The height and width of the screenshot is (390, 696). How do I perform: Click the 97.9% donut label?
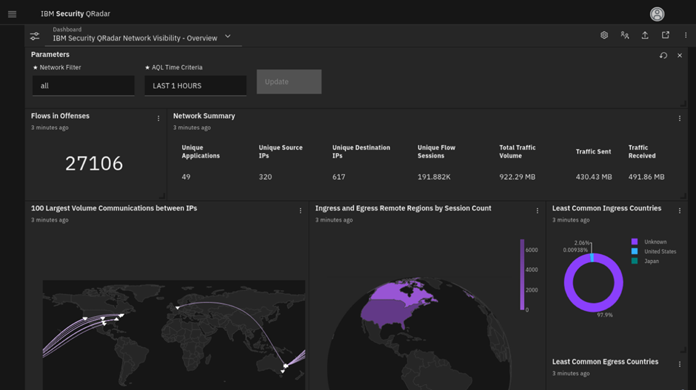pyautogui.click(x=605, y=315)
